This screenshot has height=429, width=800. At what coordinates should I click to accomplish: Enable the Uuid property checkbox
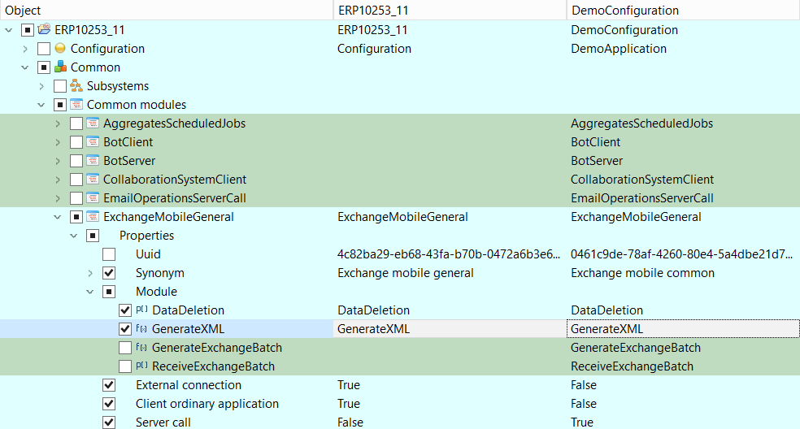[109, 254]
